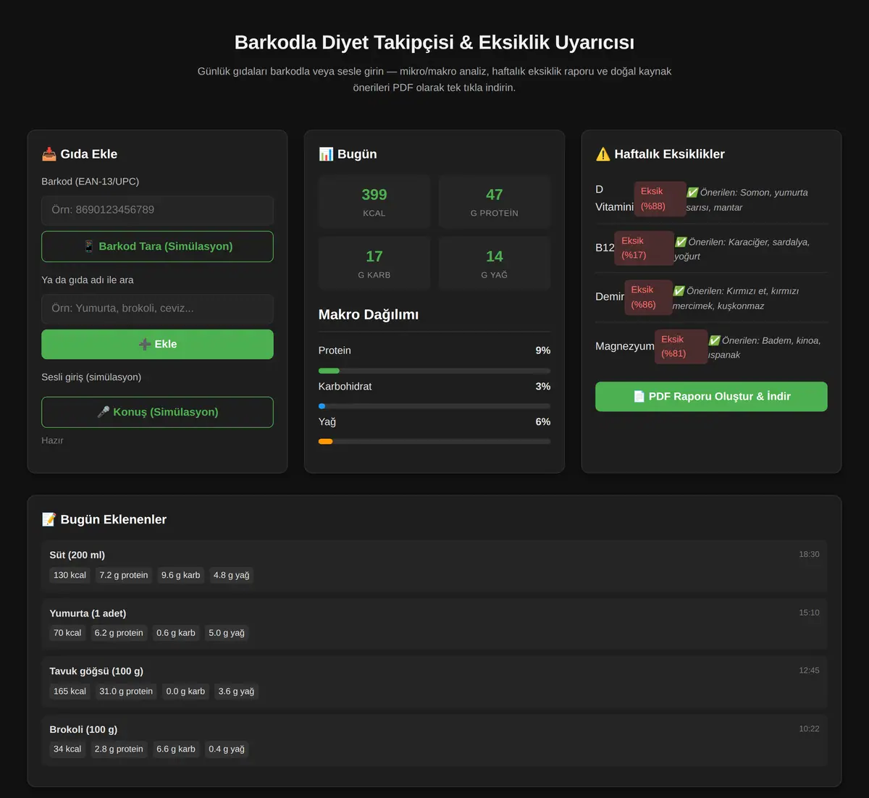Click the Yağ 6% value
This screenshot has width=869, height=798.
pos(543,422)
